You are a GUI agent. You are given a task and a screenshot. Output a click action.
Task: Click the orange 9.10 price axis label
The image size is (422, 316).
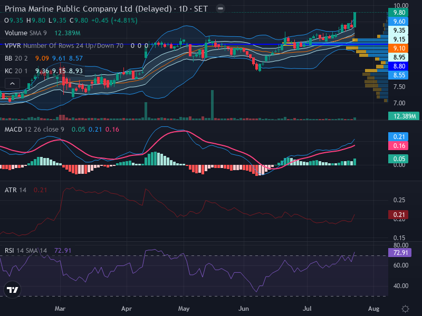[x=398, y=48]
